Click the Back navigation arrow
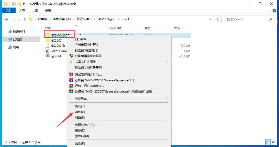 6,19
